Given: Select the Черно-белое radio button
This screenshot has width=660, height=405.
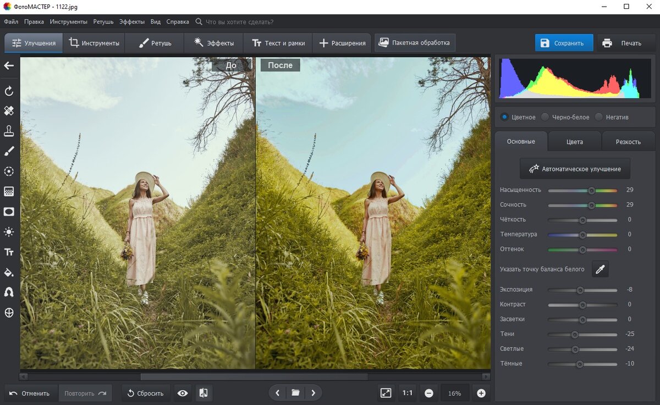Looking at the screenshot, I should [x=545, y=117].
